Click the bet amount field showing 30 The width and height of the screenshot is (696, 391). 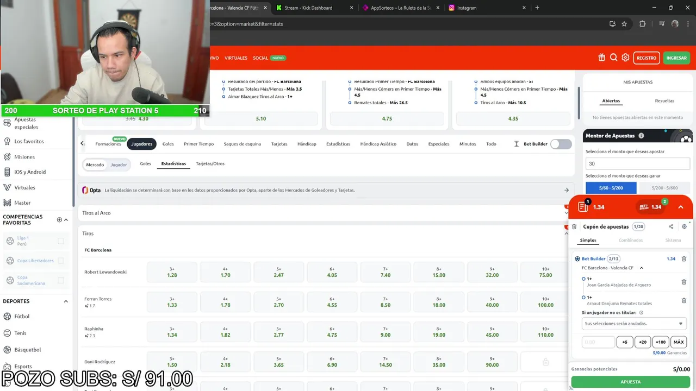click(x=637, y=163)
